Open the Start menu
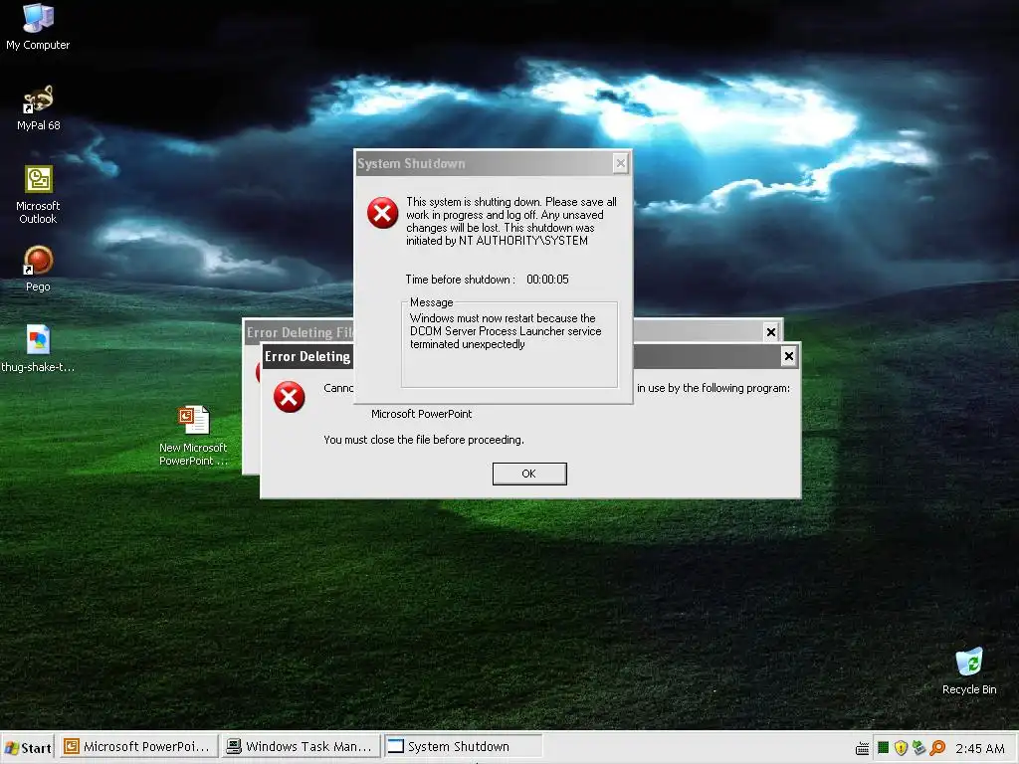Image resolution: width=1019 pixels, height=764 pixels. pos(28,748)
